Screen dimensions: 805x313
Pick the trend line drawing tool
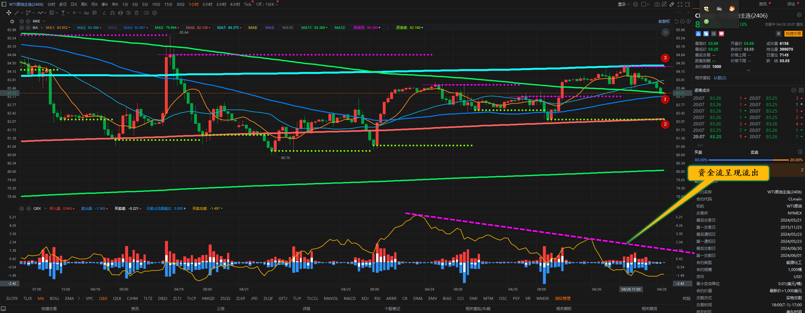[x=16, y=13]
